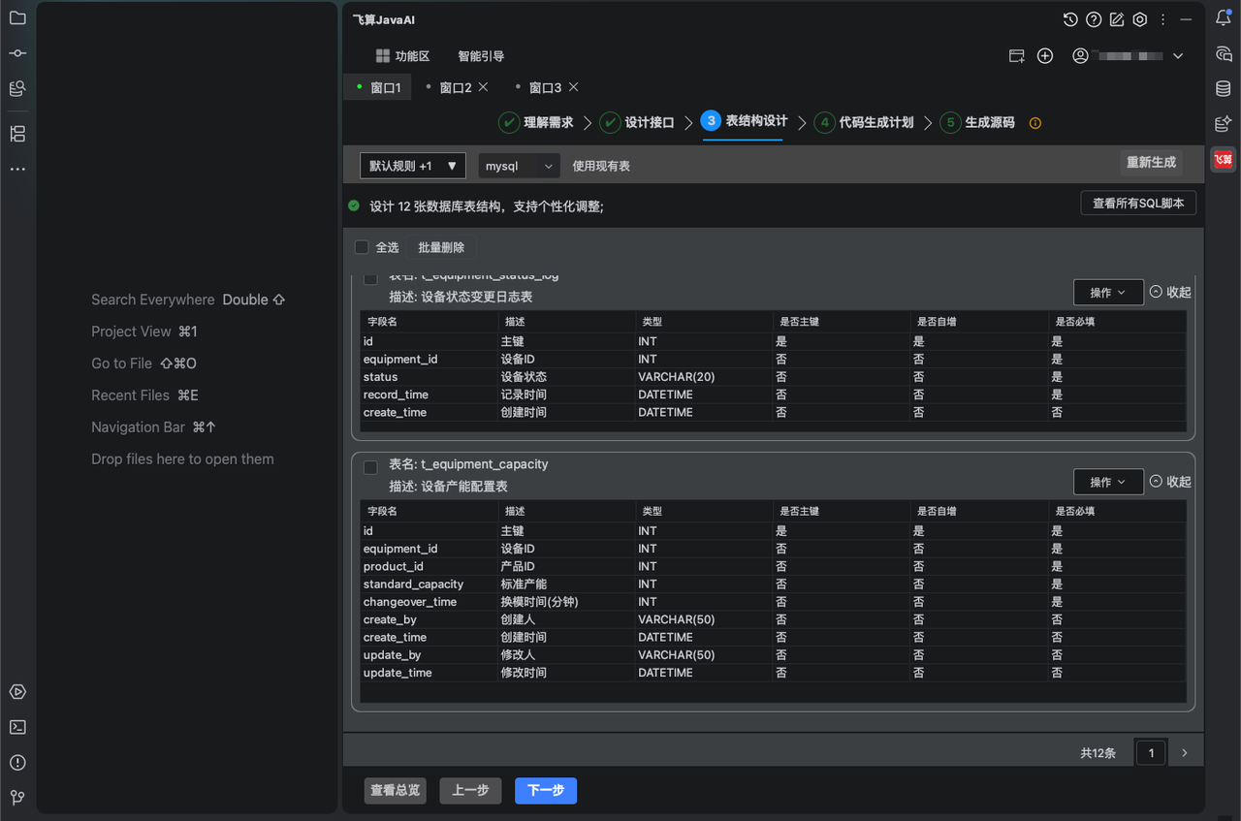This screenshot has width=1241, height=821.
Task: Click the circled plus add icon
Action: click(x=1045, y=56)
